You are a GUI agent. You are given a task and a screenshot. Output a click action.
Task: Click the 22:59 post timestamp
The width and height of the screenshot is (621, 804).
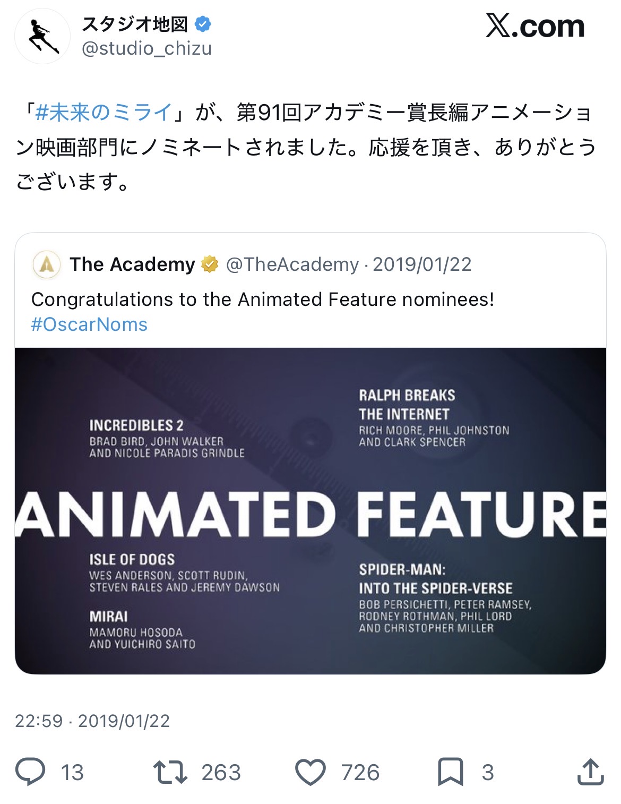(x=39, y=721)
